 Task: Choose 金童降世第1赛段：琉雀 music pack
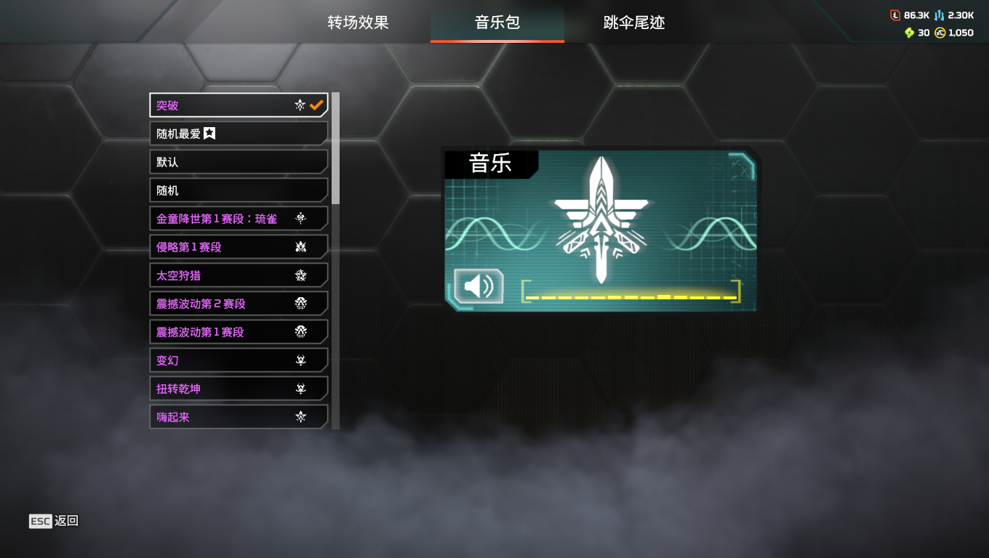[x=239, y=219]
